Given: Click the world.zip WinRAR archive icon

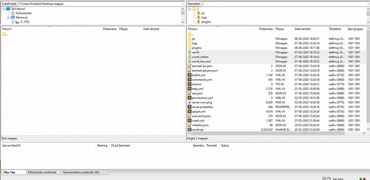Looking at the screenshot, I should pos(189,130).
